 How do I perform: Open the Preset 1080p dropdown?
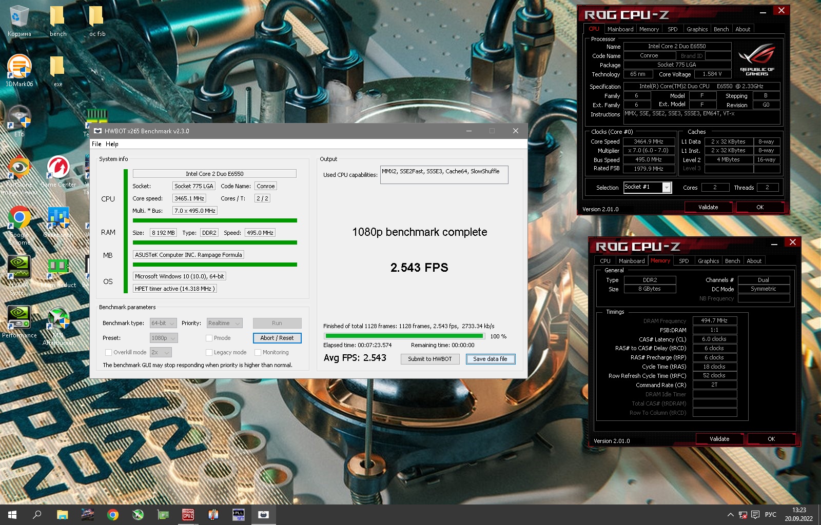pos(164,338)
